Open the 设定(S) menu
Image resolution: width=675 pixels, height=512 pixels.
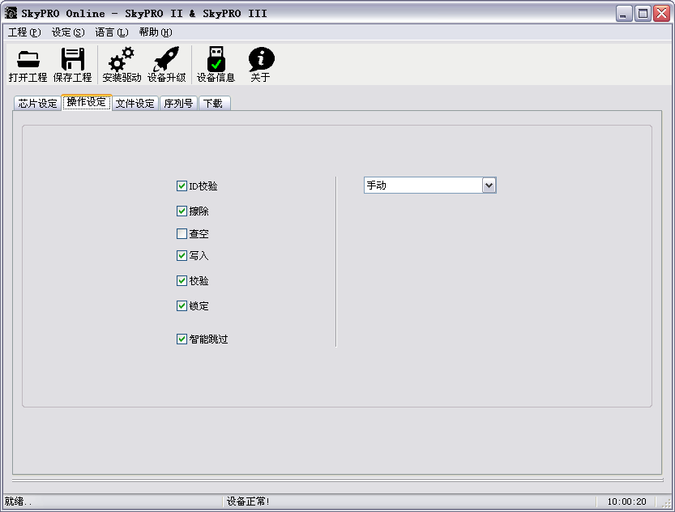point(68,32)
